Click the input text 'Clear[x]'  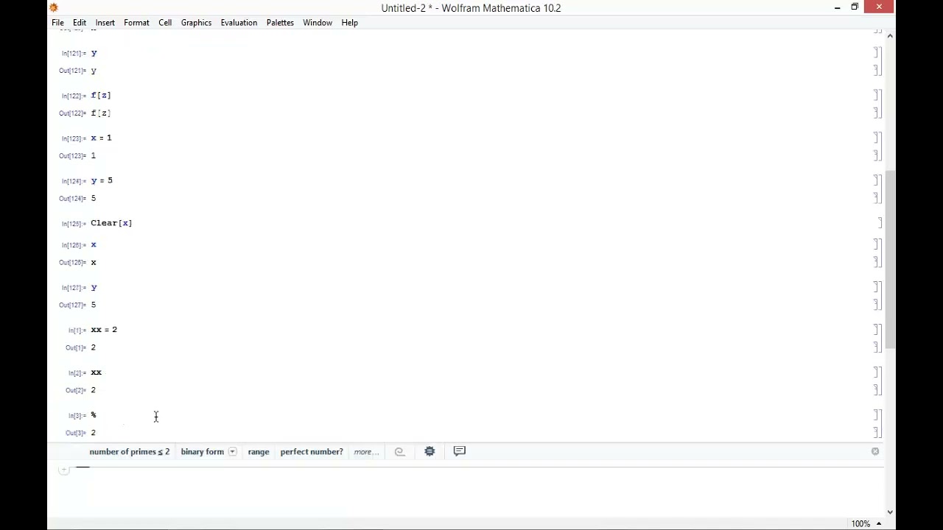pyautogui.click(x=111, y=223)
